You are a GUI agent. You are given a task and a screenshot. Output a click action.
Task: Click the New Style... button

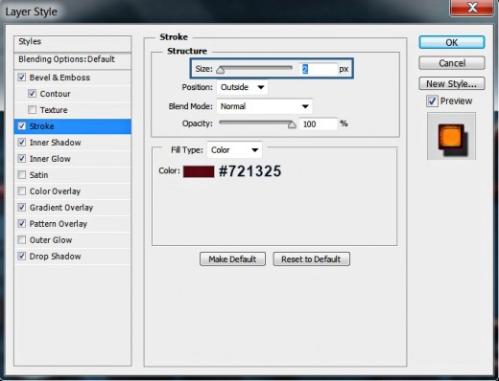click(452, 83)
